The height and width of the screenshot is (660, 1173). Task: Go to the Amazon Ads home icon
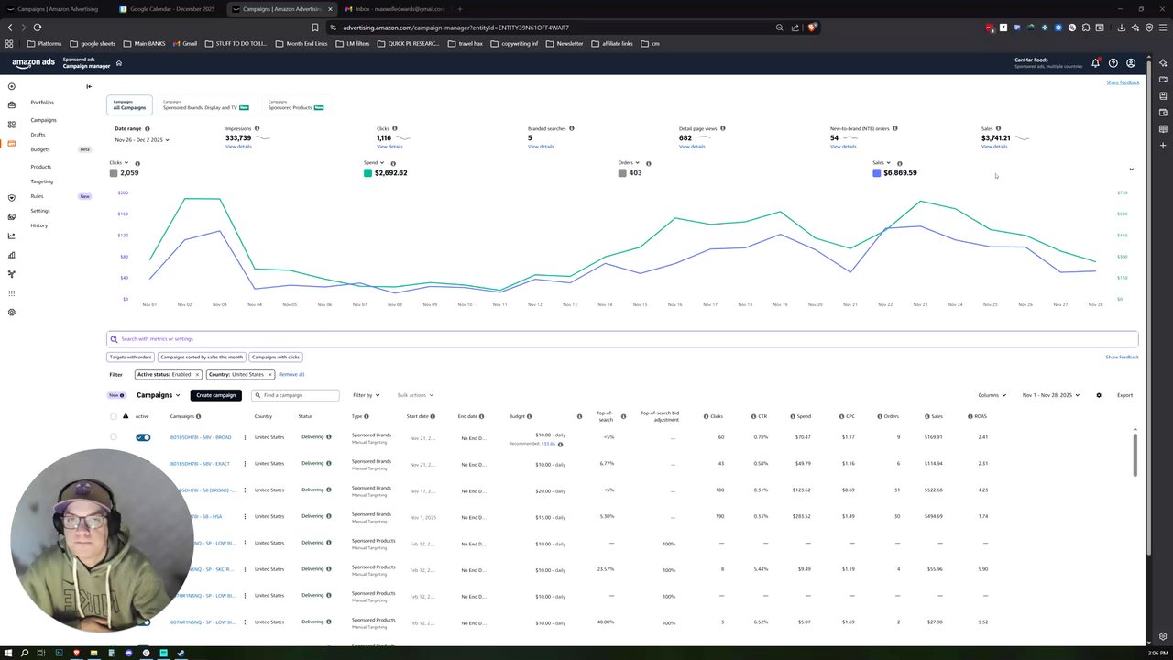[119, 63]
